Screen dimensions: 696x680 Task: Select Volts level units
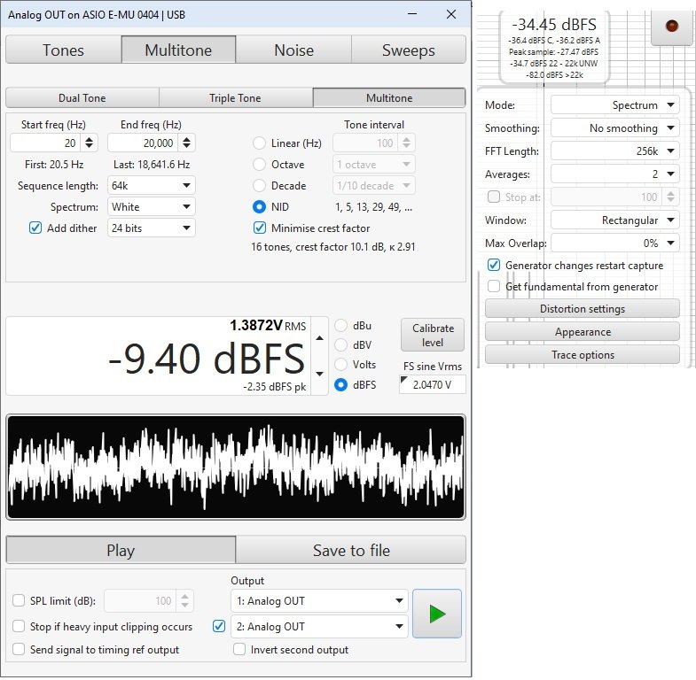pyautogui.click(x=340, y=365)
